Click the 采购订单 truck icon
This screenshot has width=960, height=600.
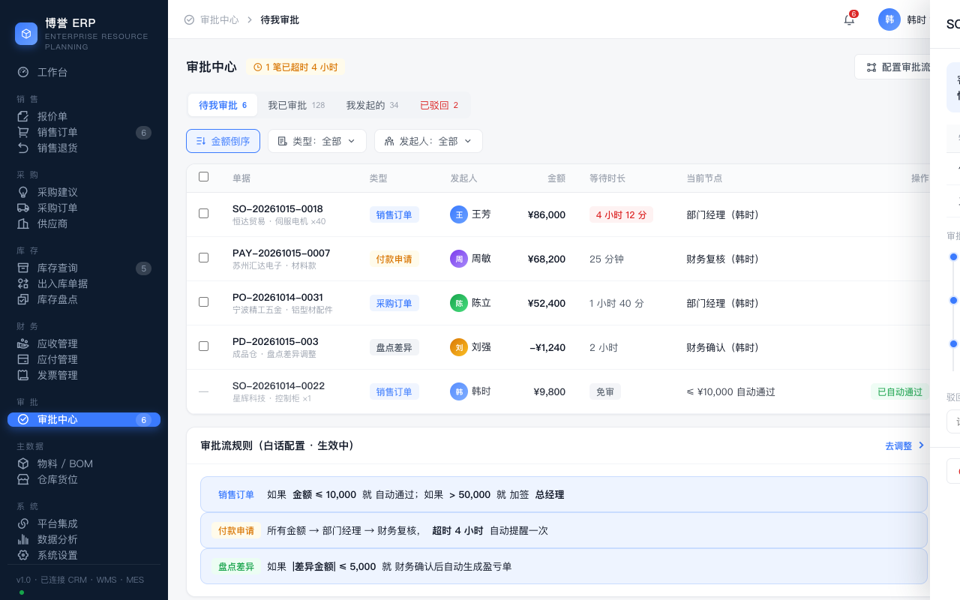point(23,208)
